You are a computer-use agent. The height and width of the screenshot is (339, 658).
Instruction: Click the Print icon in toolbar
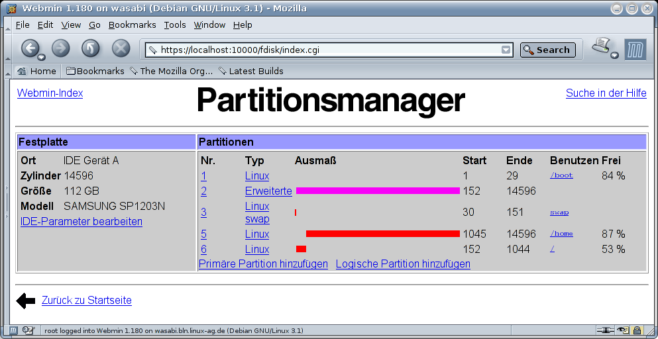602,45
